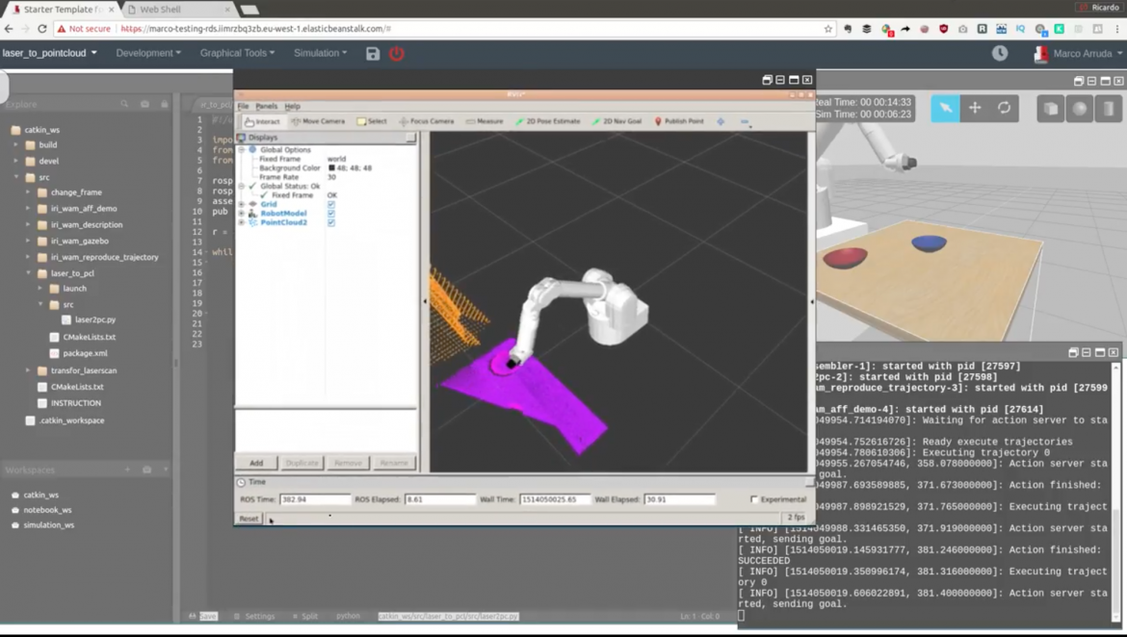The width and height of the screenshot is (1127, 637).
Task: Pick the Measure tool in RViz
Action: [485, 121]
